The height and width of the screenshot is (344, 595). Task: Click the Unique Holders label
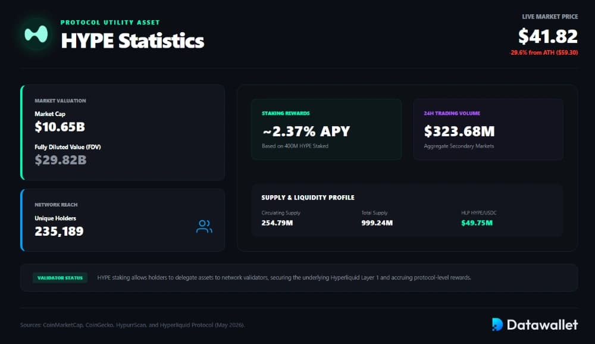(x=55, y=218)
